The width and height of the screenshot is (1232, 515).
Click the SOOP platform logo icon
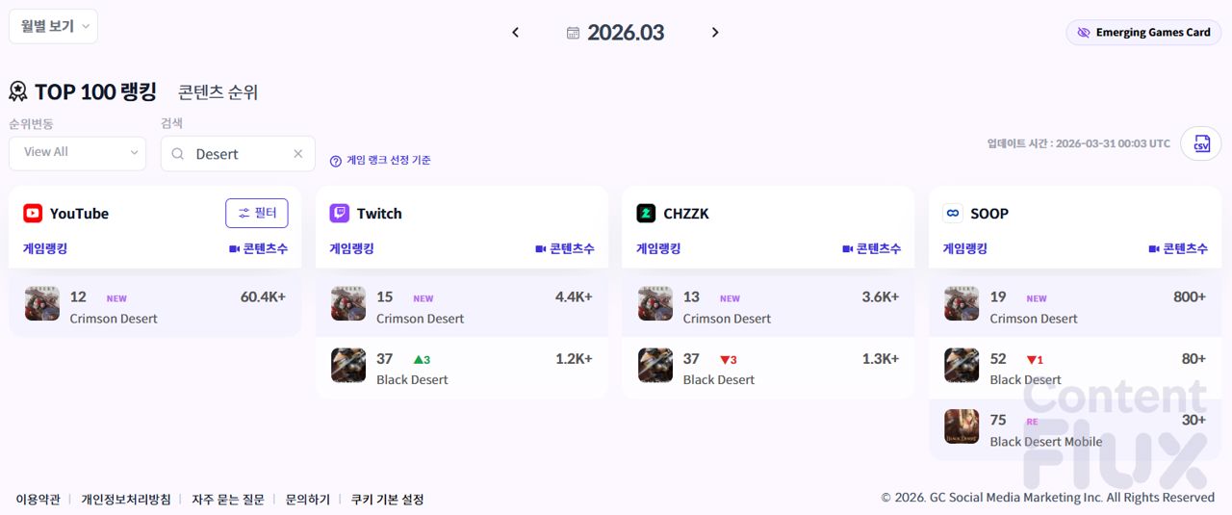pos(953,214)
